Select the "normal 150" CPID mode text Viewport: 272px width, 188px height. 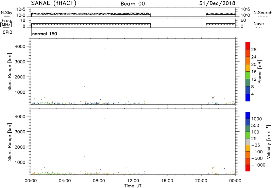(x=45, y=34)
